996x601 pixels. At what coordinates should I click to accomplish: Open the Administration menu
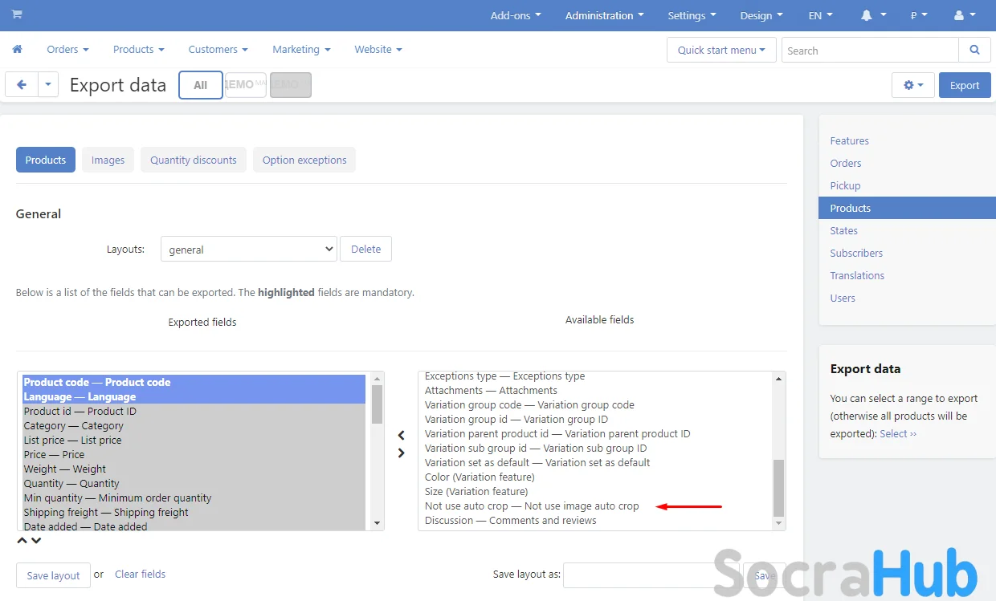[604, 15]
